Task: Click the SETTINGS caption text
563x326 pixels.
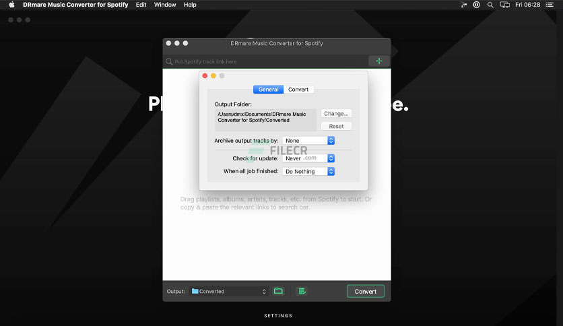Action: tap(278, 316)
